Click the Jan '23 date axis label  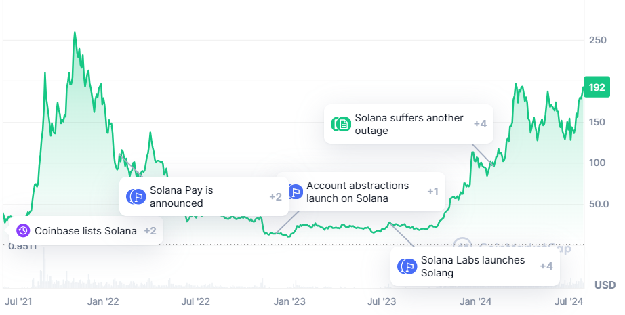click(289, 301)
